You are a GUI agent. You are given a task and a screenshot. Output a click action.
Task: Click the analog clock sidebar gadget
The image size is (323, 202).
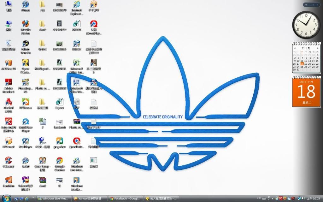click(x=306, y=25)
